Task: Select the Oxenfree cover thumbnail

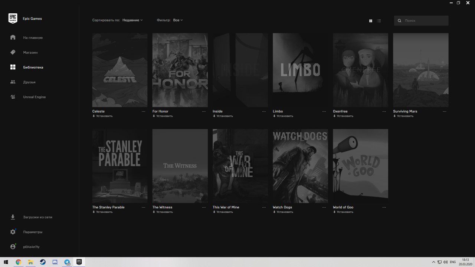Action: pos(360,70)
